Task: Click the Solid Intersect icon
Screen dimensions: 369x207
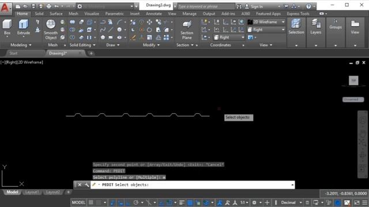Action: click(72, 37)
